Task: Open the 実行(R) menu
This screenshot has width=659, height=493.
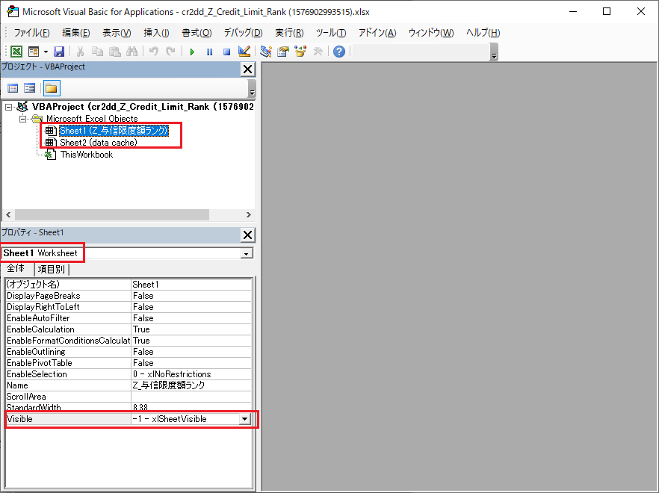Action: [290, 33]
